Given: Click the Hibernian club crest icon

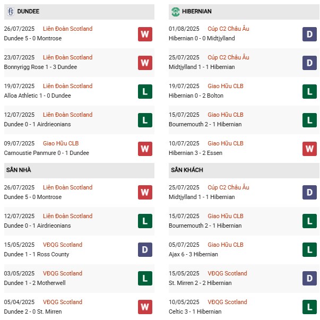Looking at the screenshot, I should pos(176,11).
